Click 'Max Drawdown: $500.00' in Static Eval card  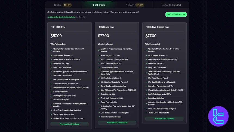(x=111, y=64)
